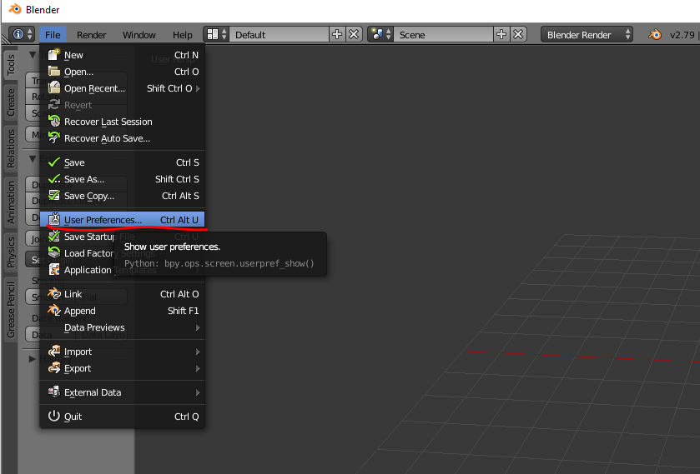700x474 pixels.
Task: Click the Link icon in File menu
Action: pos(54,294)
